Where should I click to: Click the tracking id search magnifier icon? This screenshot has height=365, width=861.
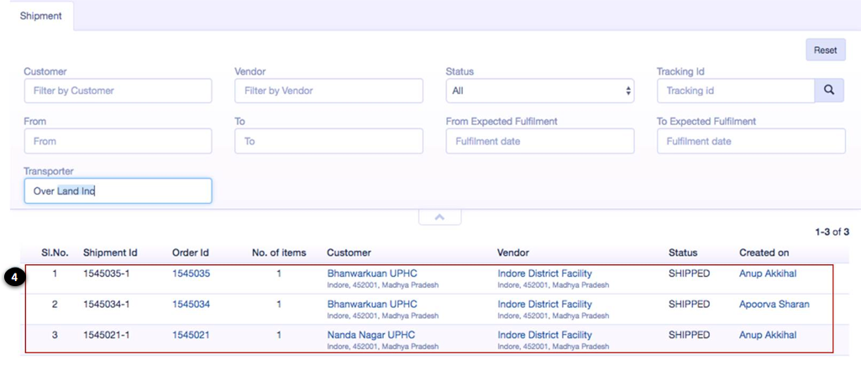[830, 91]
